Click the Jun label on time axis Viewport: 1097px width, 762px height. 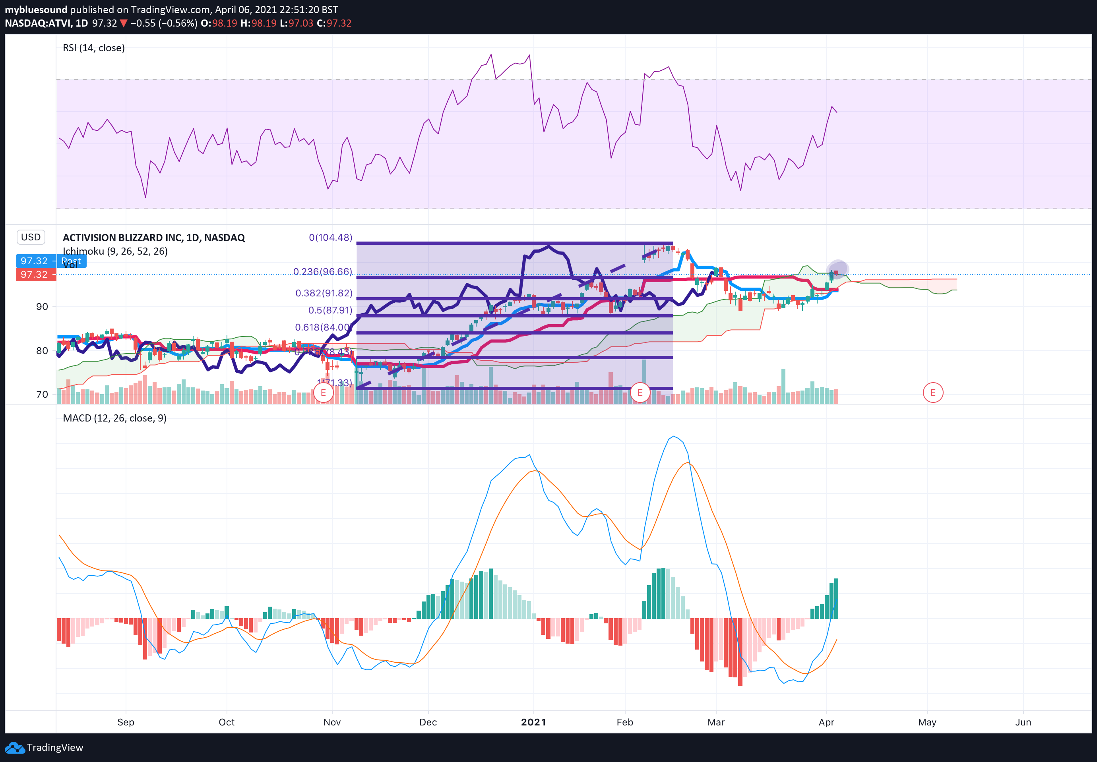click(1023, 722)
